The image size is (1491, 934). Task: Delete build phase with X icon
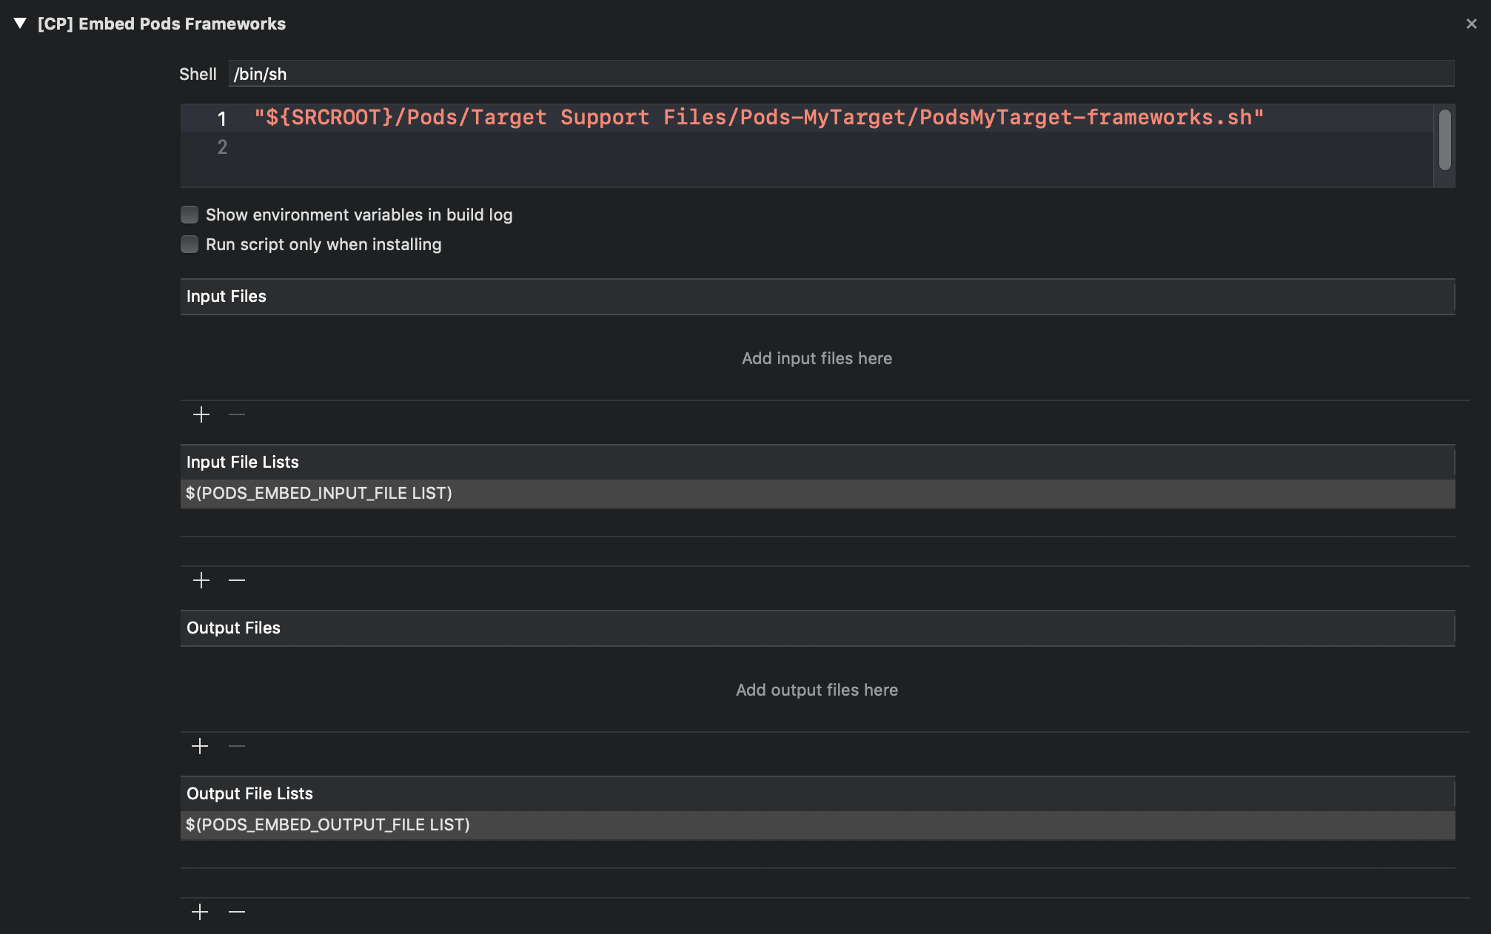[1471, 24]
